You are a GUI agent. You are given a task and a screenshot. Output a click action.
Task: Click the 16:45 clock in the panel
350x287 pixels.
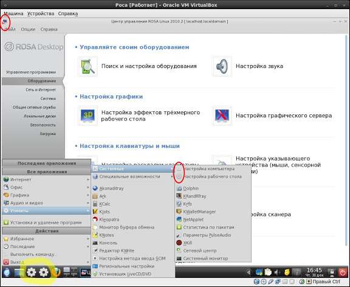tap(314, 270)
